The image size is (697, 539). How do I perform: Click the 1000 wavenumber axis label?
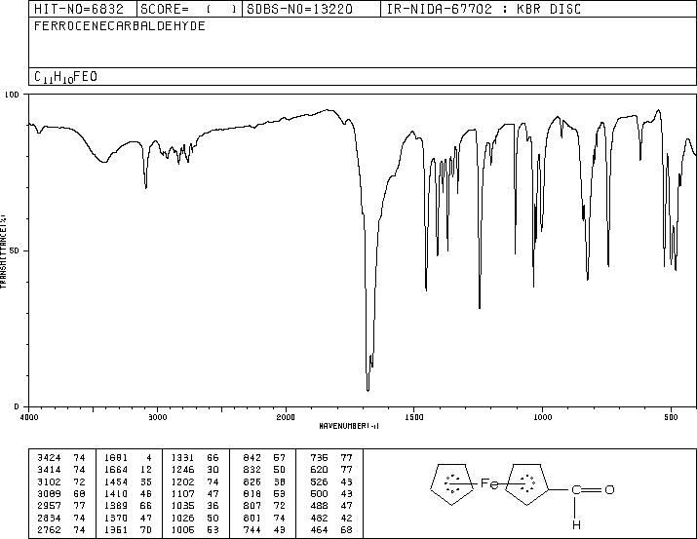542,417
